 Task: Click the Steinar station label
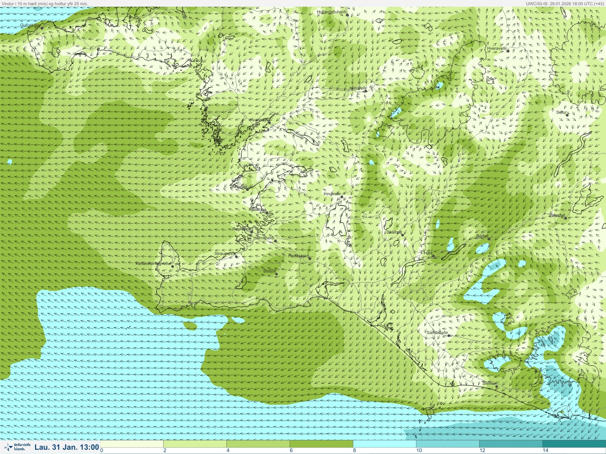(x=489, y=383)
